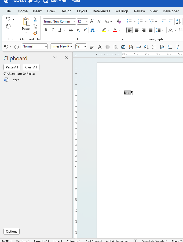
Task: Expand the Clipboard pane options chevron
Action: tap(55, 58)
